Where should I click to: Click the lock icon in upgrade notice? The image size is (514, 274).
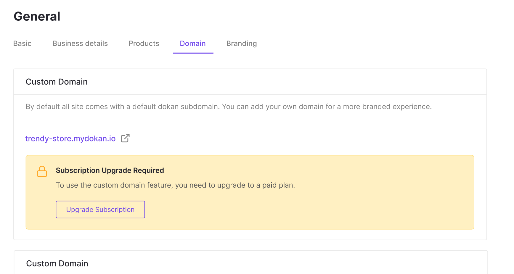tap(42, 171)
